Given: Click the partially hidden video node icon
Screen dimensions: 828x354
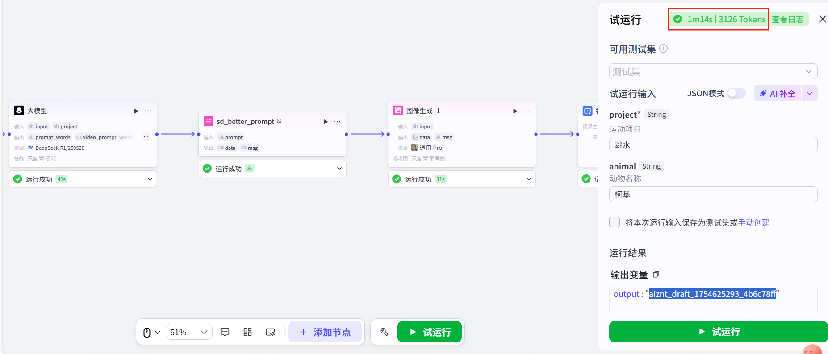Looking at the screenshot, I should pyautogui.click(x=588, y=111).
